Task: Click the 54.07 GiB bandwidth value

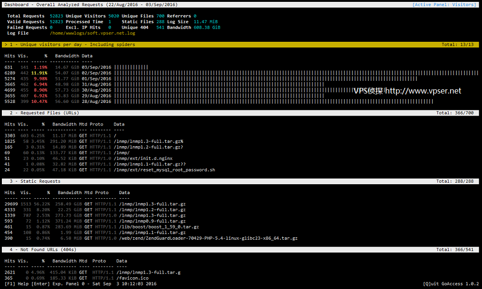Action: point(67,73)
